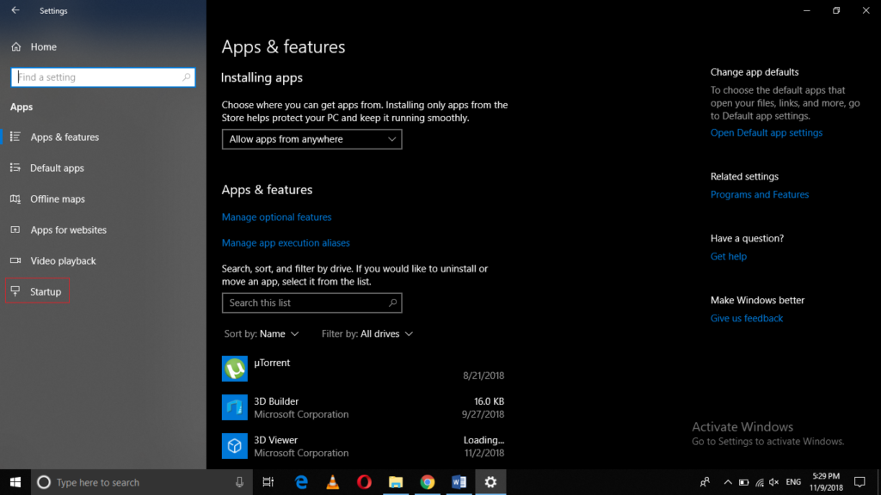The width and height of the screenshot is (881, 495).
Task: Click the 3D Viewer app name
Action: click(275, 440)
